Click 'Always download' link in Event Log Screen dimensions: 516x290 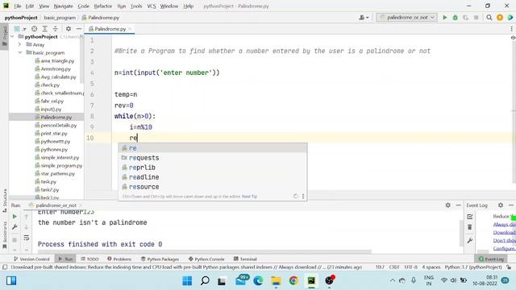click(504, 224)
